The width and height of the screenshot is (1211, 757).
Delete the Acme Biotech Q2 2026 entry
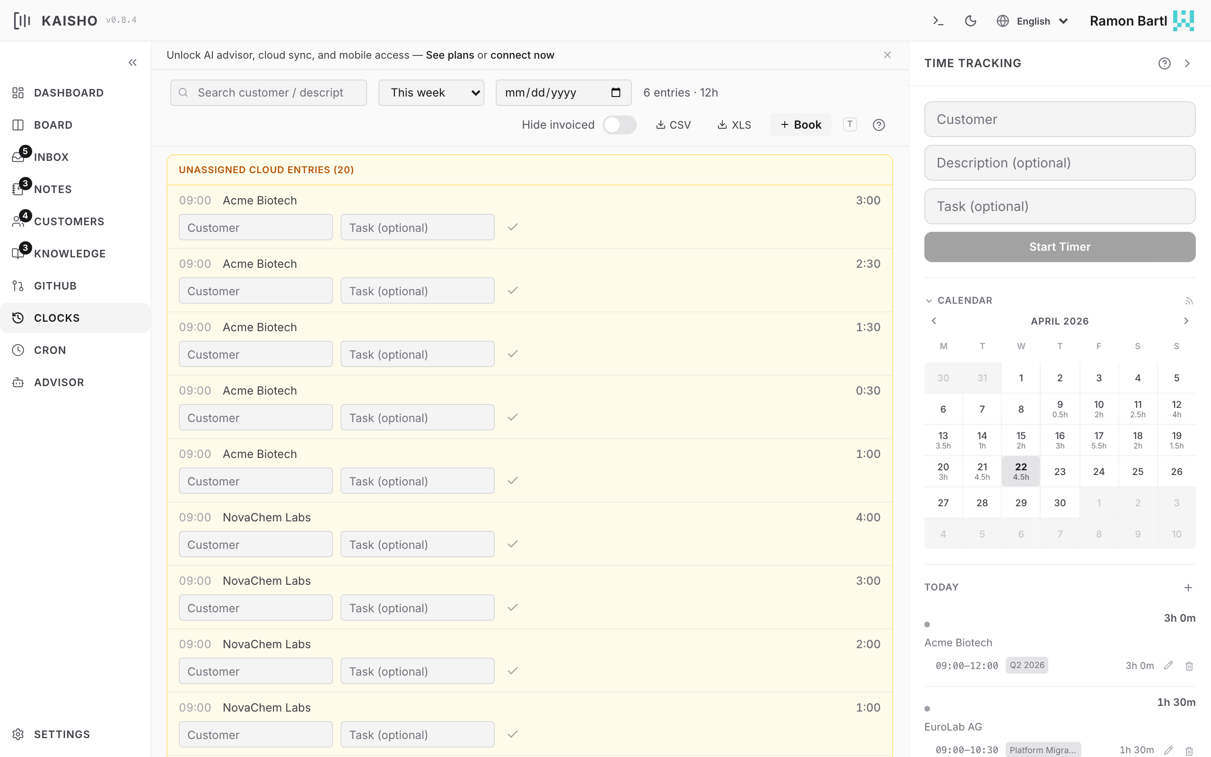coord(1189,666)
